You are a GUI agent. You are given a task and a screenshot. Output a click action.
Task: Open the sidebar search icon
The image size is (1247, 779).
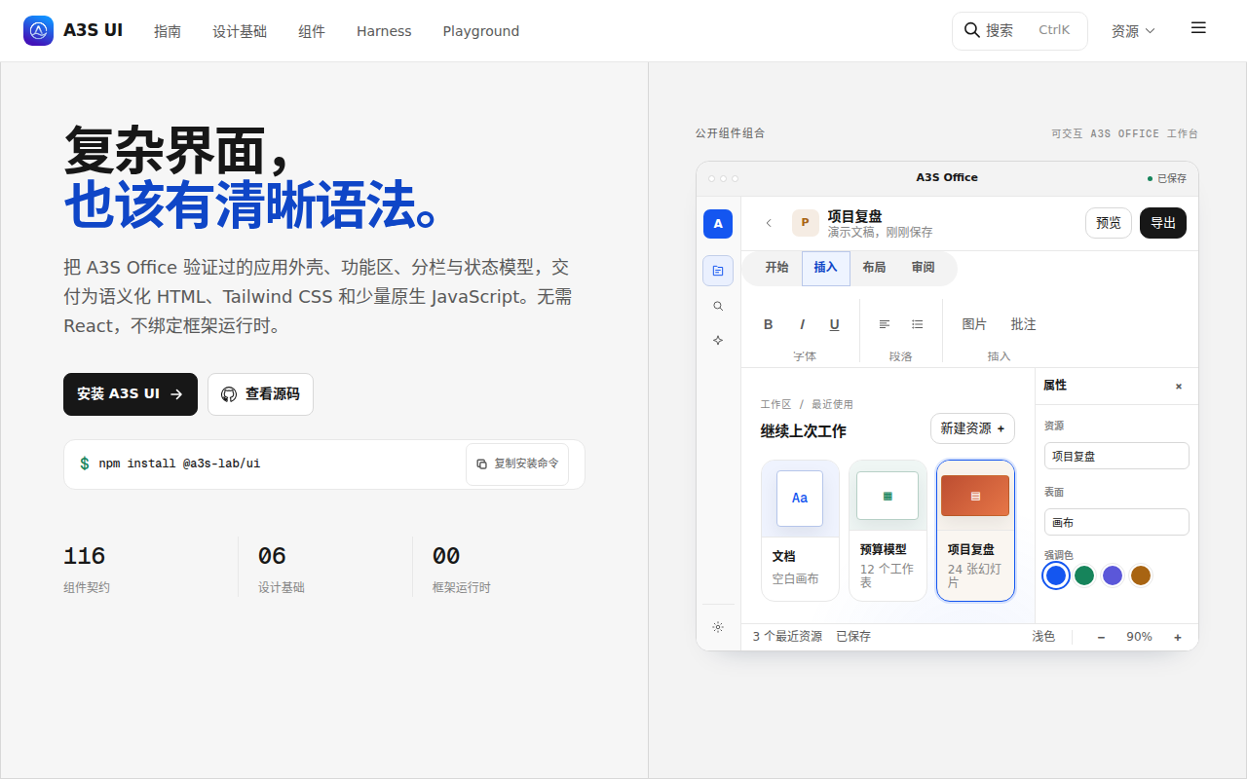(x=718, y=306)
